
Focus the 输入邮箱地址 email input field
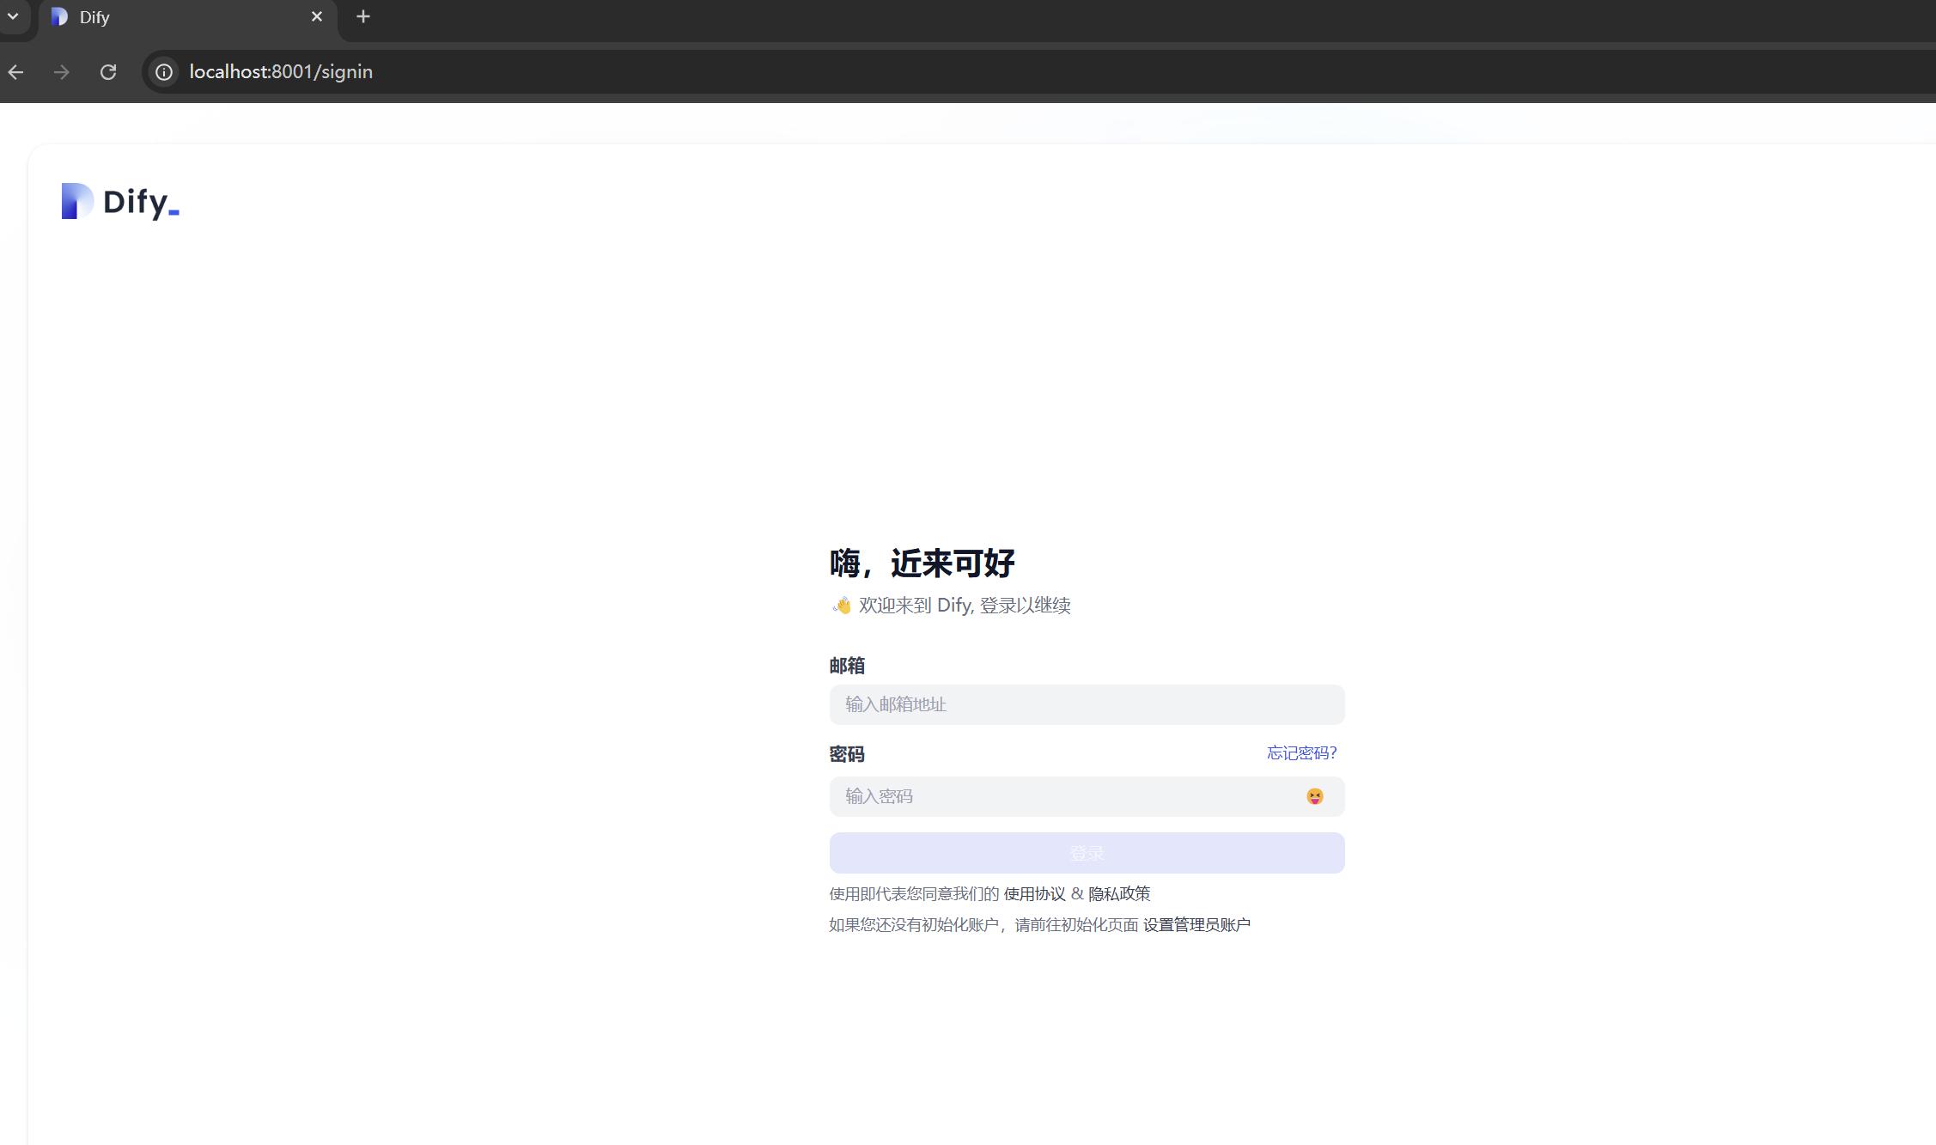[1087, 704]
